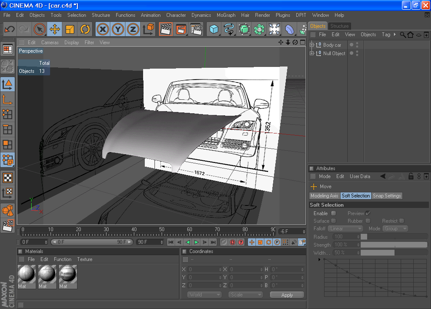Open the Array modeling objects icon

click(x=259, y=29)
